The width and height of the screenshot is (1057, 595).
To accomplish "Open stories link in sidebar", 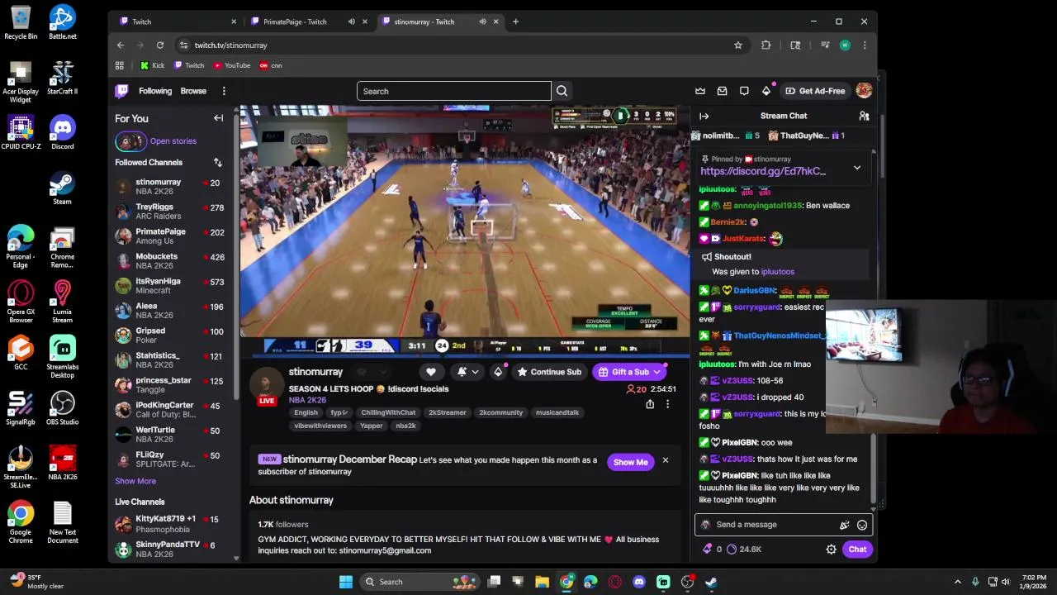I will pos(173,141).
